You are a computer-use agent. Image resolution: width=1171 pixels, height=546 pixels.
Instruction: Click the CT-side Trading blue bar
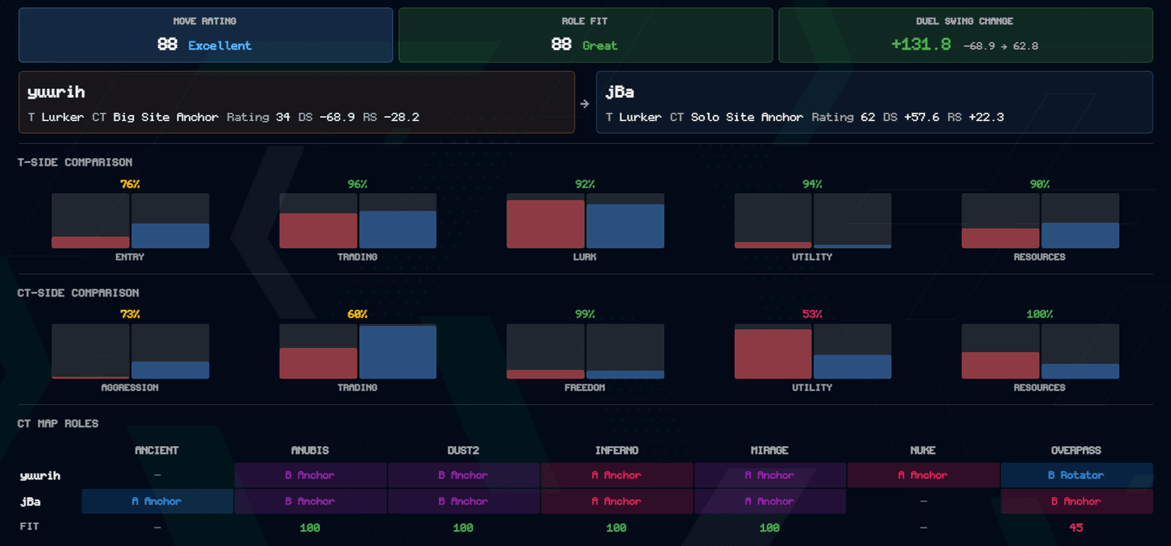coord(397,352)
